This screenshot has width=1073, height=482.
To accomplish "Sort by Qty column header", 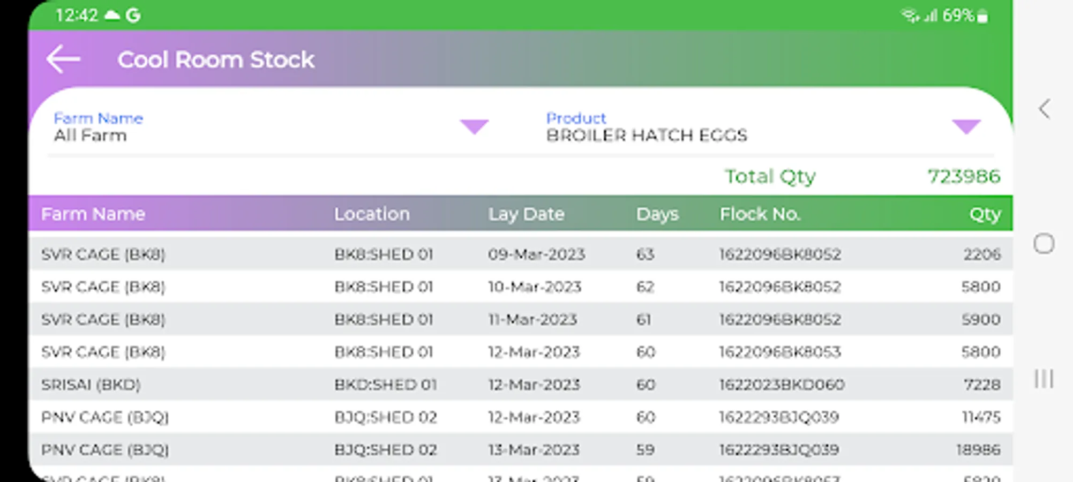I will click(984, 214).
